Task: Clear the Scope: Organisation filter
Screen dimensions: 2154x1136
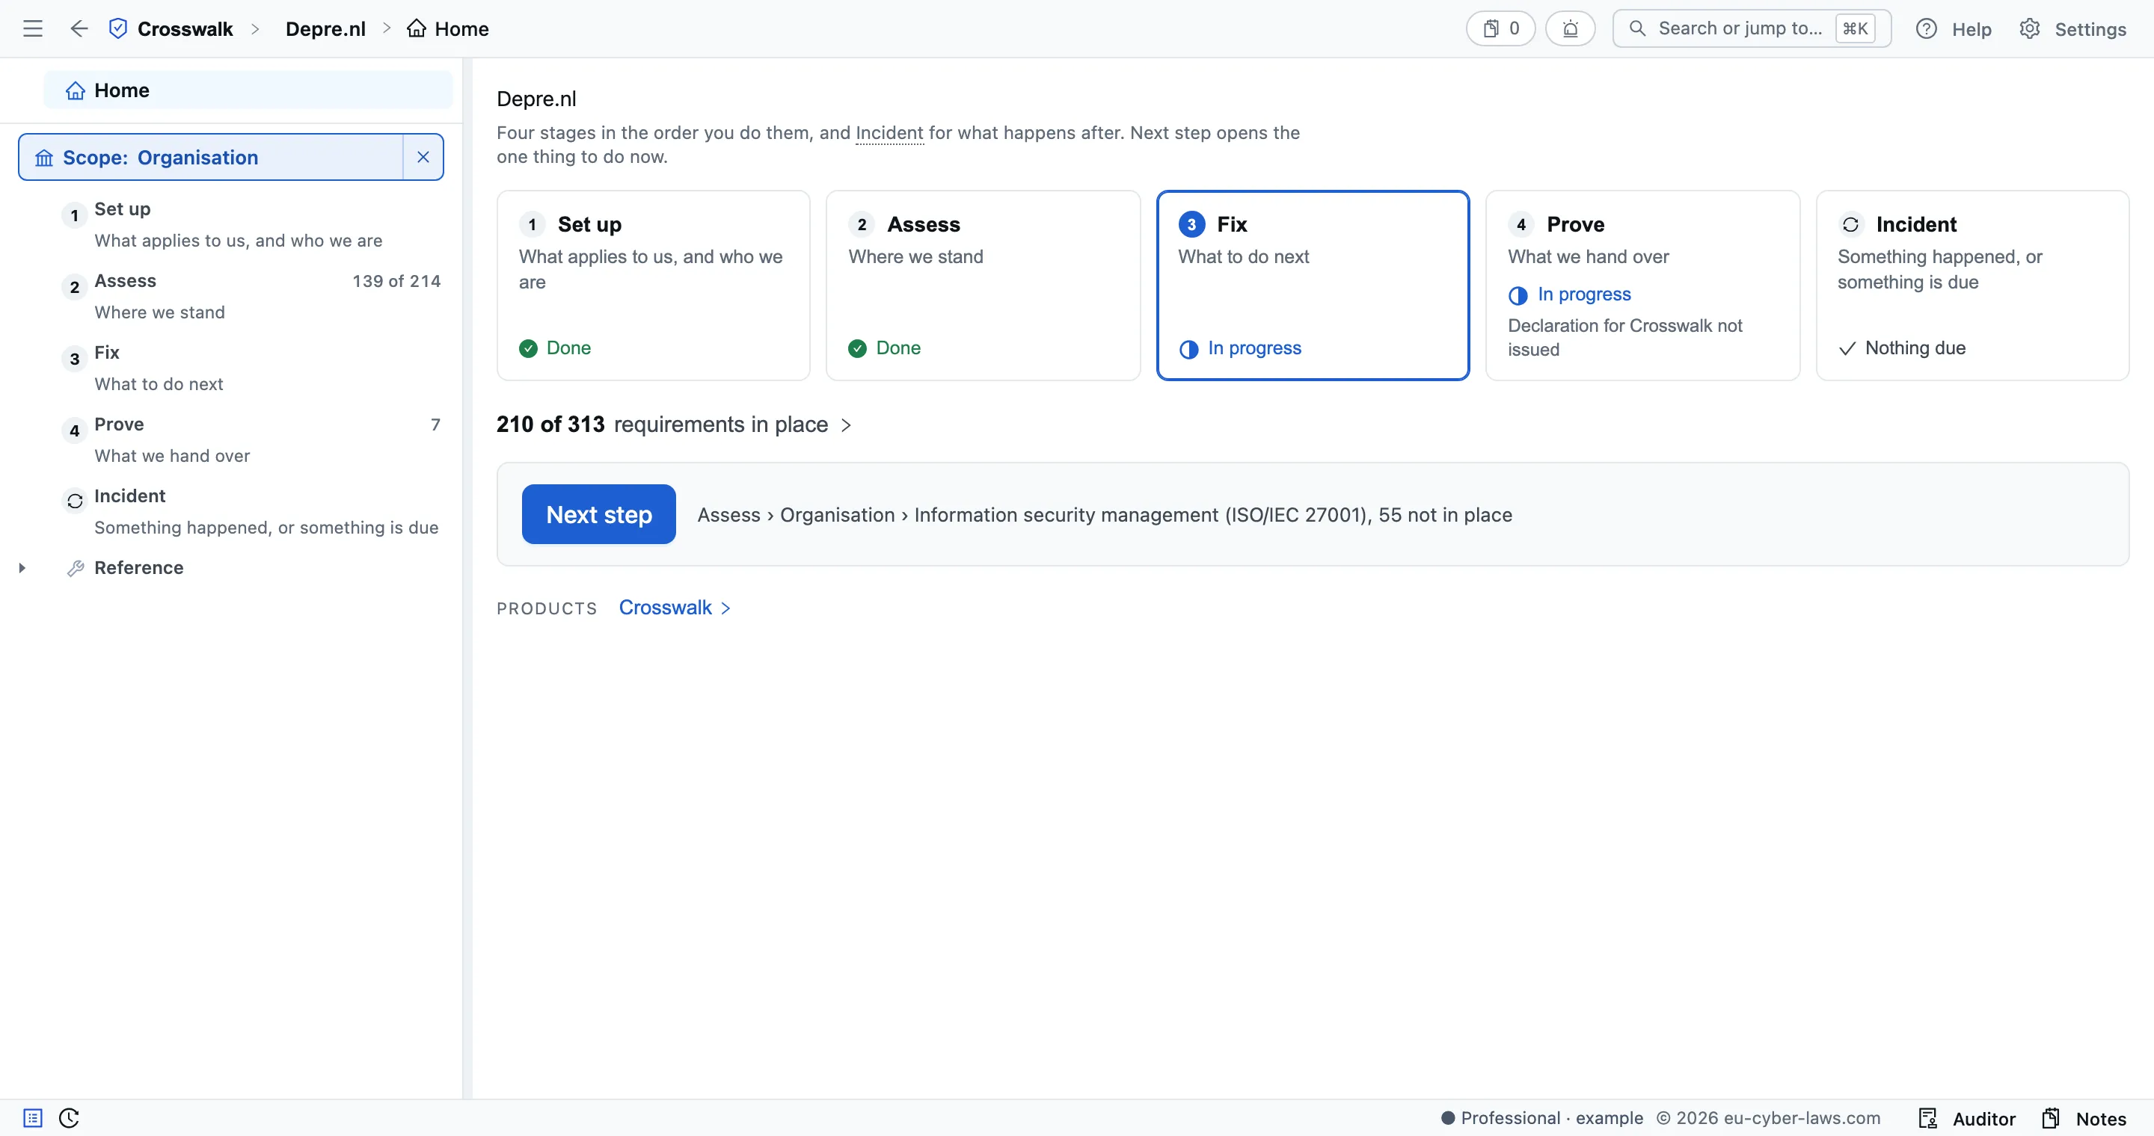Action: 423,157
